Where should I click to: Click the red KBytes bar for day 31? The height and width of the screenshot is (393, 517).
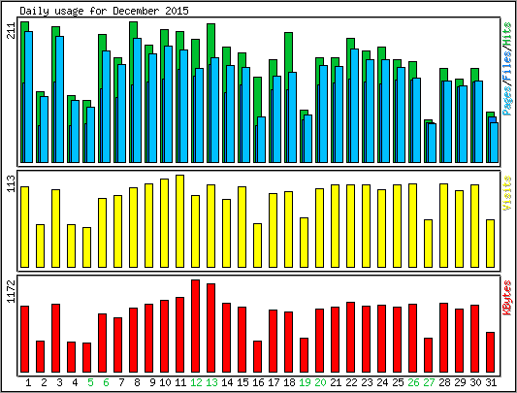[x=490, y=352]
